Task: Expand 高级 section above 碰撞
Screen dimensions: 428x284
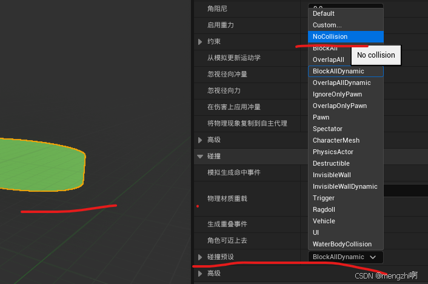Action: point(200,140)
